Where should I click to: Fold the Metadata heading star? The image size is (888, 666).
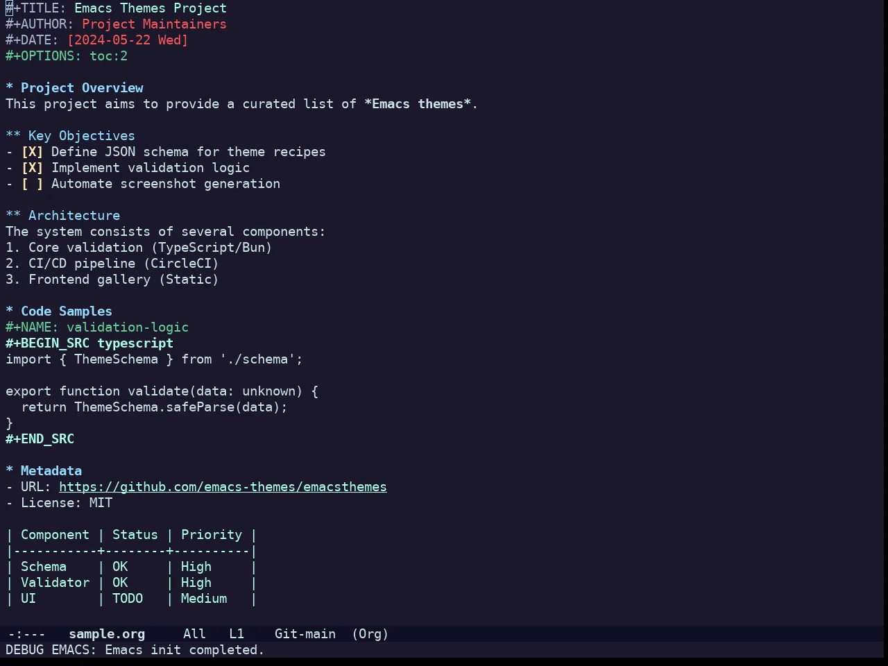click(9, 471)
